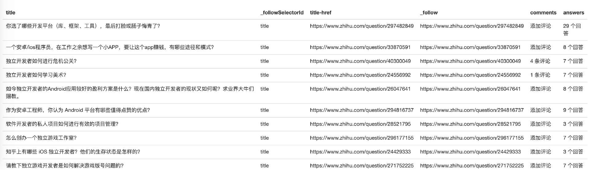This screenshot has height=170, width=590.
Task: Open title-href link for question/26047641
Action: 360,89
